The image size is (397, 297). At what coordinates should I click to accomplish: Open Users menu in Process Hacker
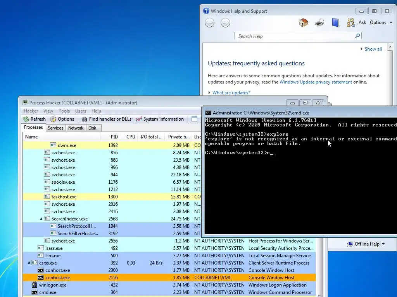pyautogui.click(x=81, y=111)
